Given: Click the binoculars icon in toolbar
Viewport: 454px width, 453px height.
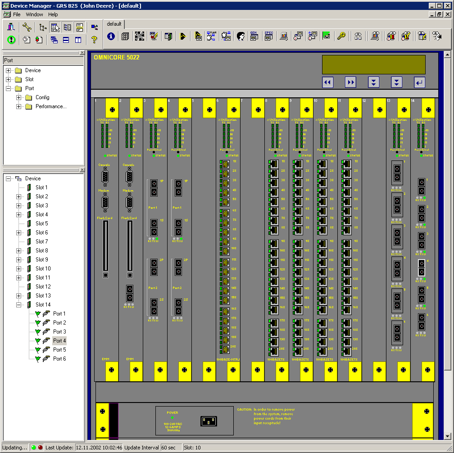Looking at the screenshot, I should pyautogui.click(x=358, y=37).
